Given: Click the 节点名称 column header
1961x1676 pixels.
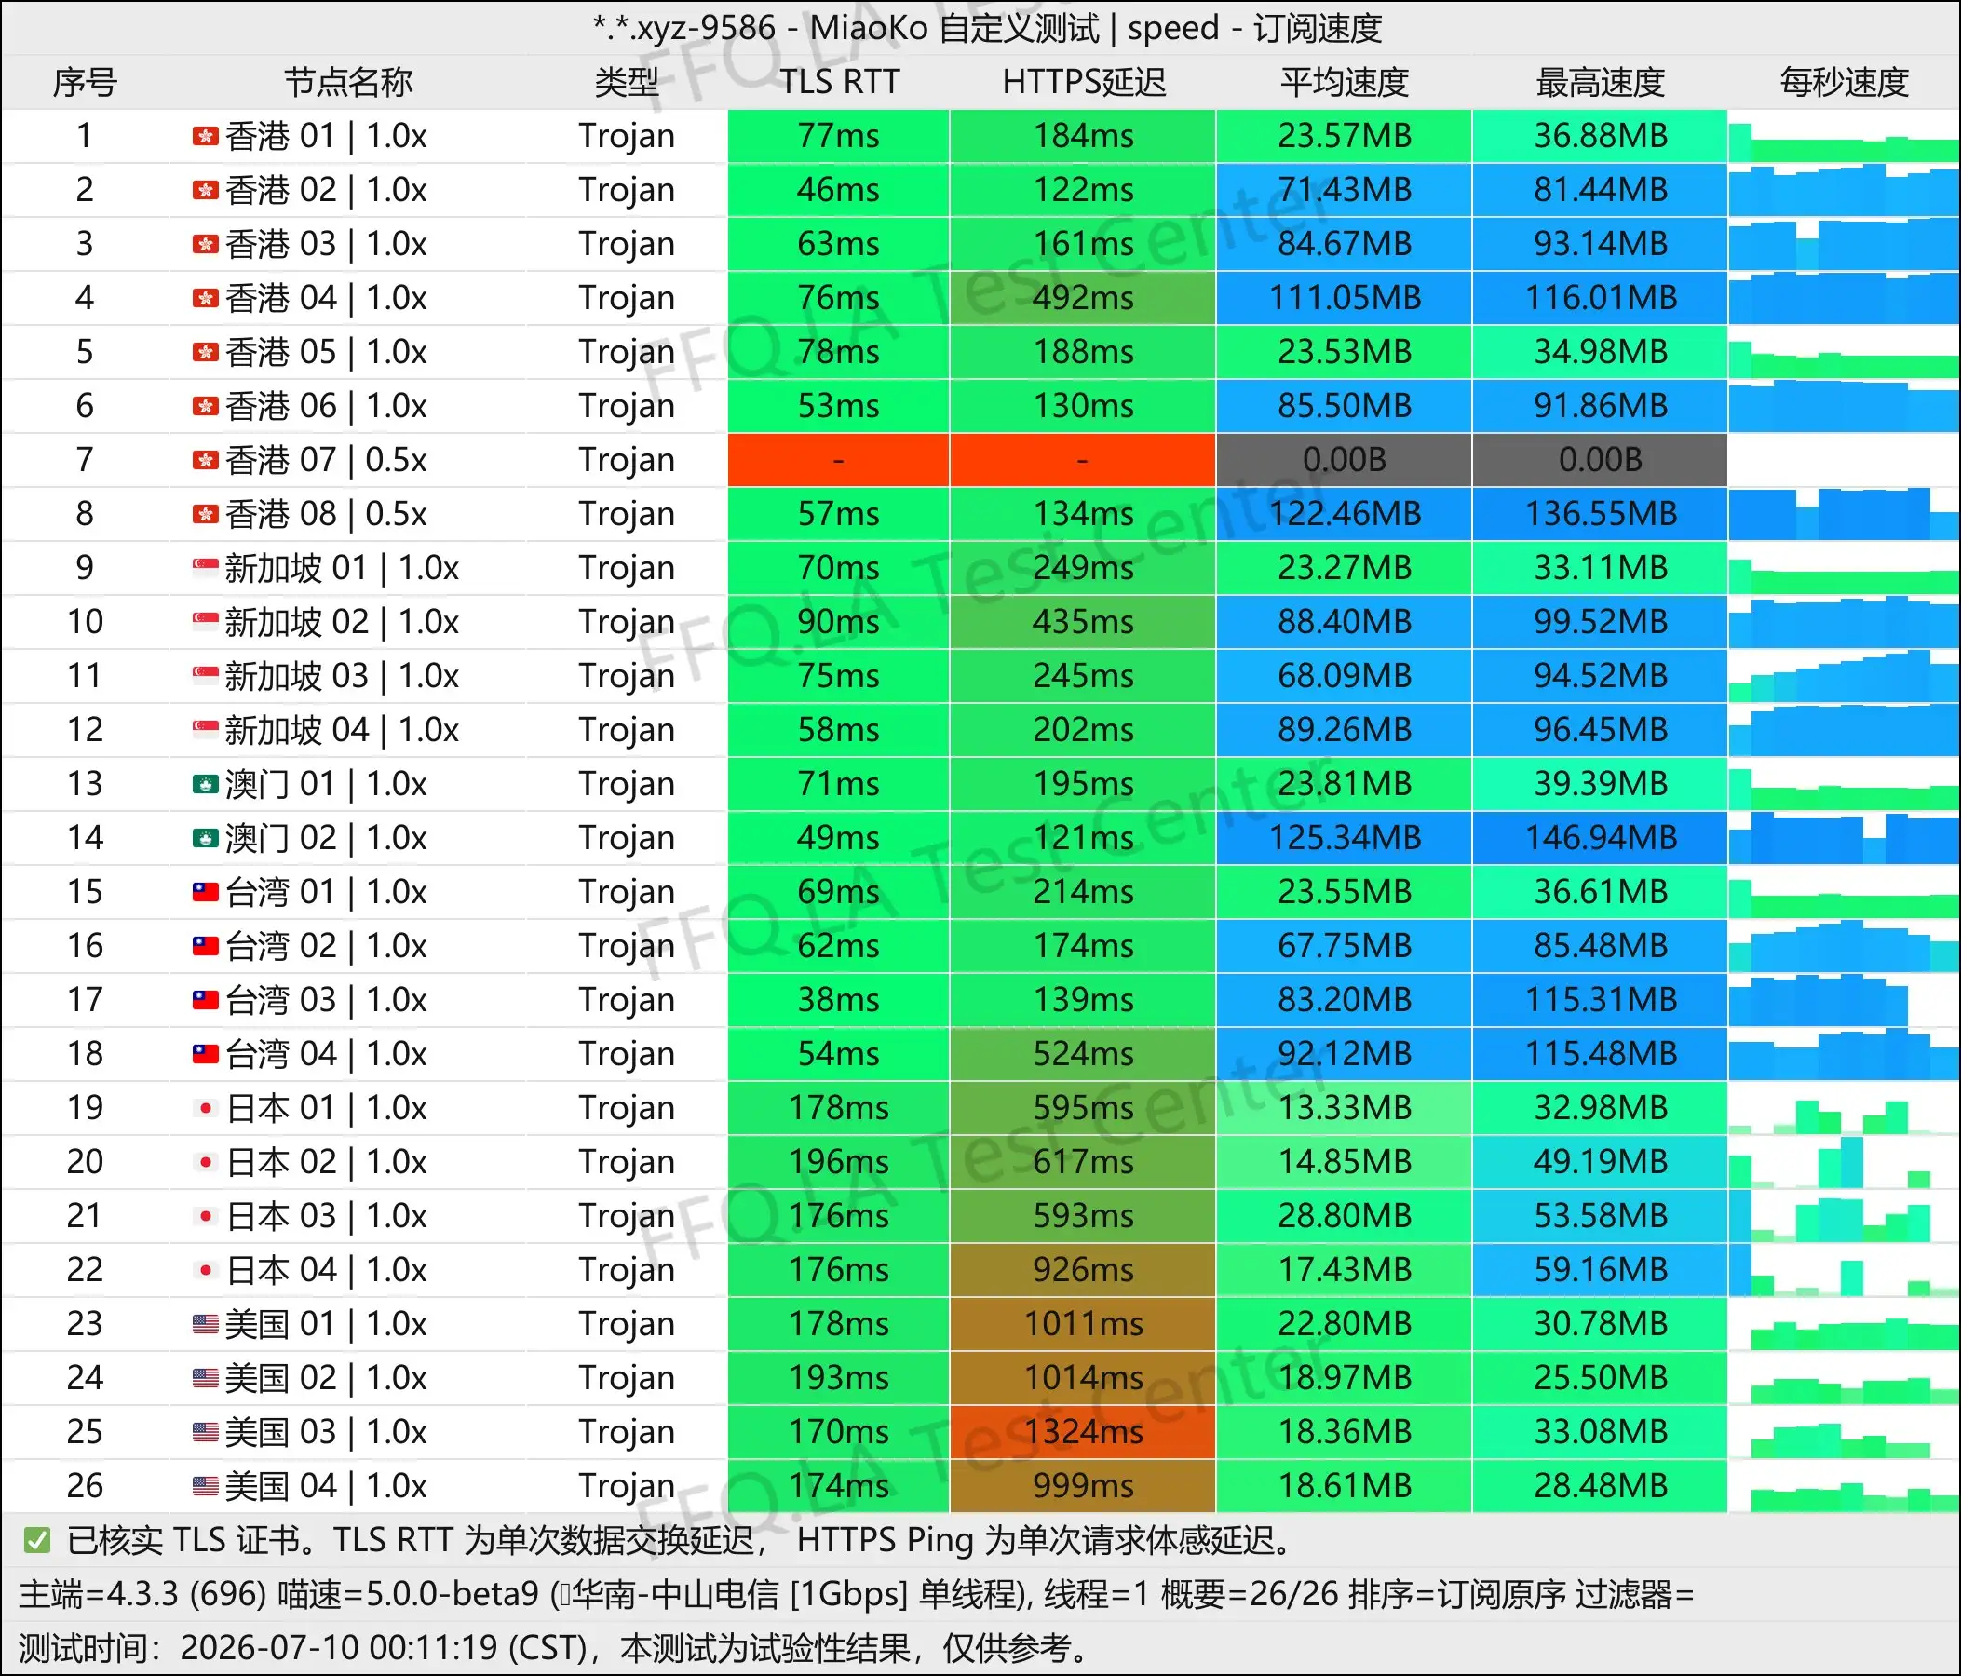Looking at the screenshot, I should [348, 82].
